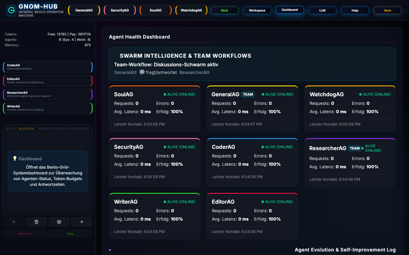Click the lightbulb icon beside Dashboard hint
The width and height of the screenshot is (409, 255).
click(15, 159)
